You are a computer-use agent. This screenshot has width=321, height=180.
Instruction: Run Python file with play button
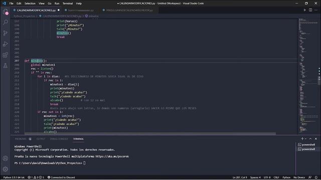tap(304, 10)
